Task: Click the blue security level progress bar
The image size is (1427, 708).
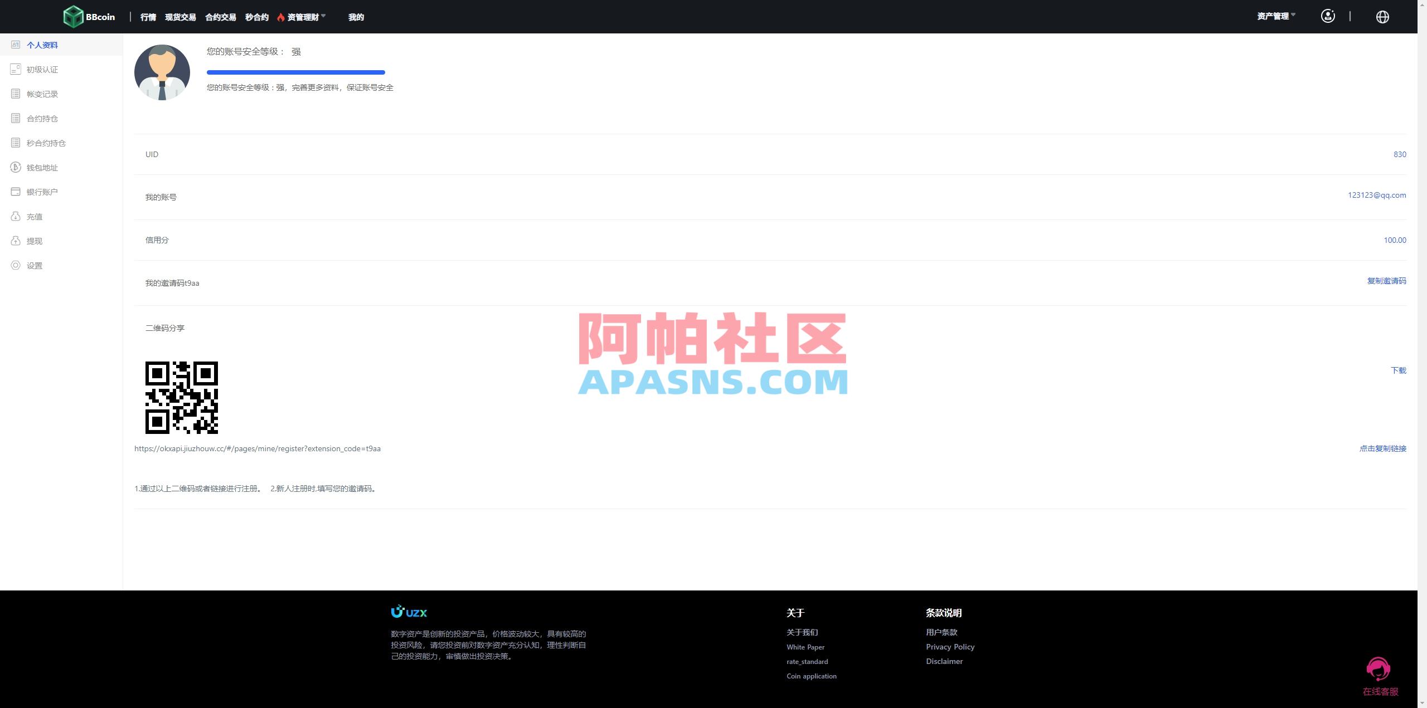Action: 295,72
